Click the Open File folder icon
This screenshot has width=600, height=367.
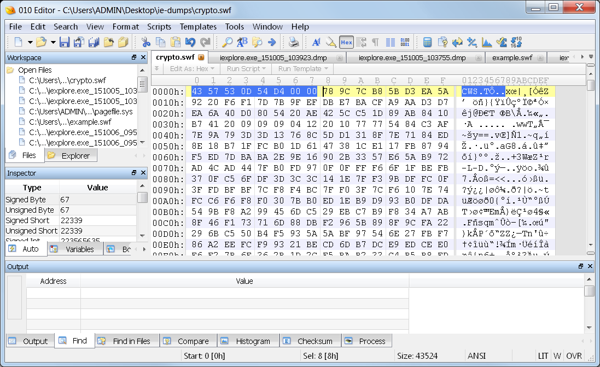coord(41,42)
